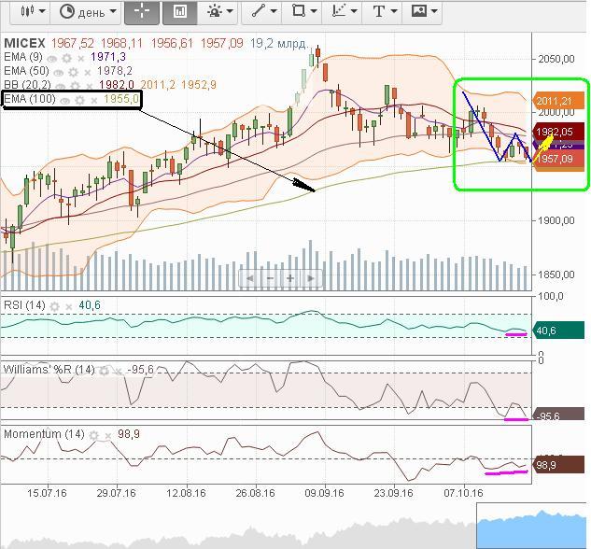Open the text annotation tool dropdown

pyautogui.click(x=394, y=11)
